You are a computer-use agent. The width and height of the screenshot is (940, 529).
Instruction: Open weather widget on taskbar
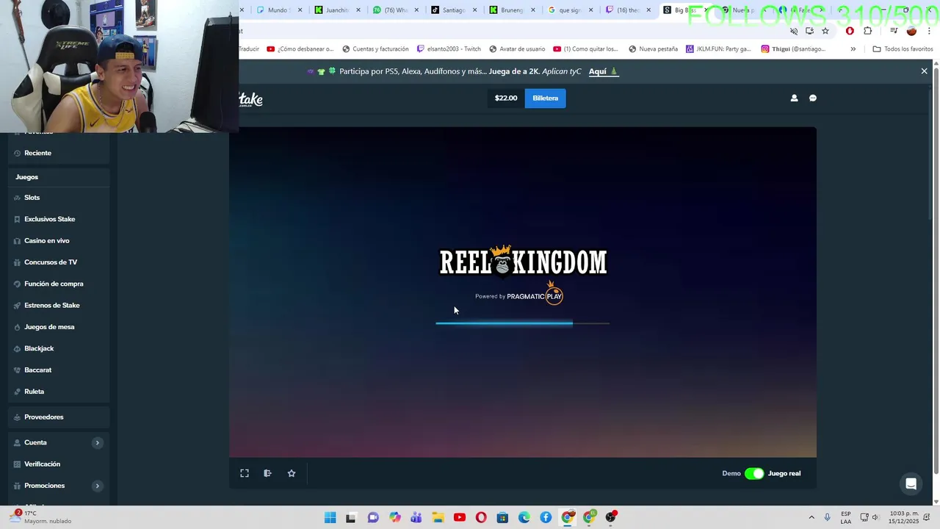coord(40,517)
